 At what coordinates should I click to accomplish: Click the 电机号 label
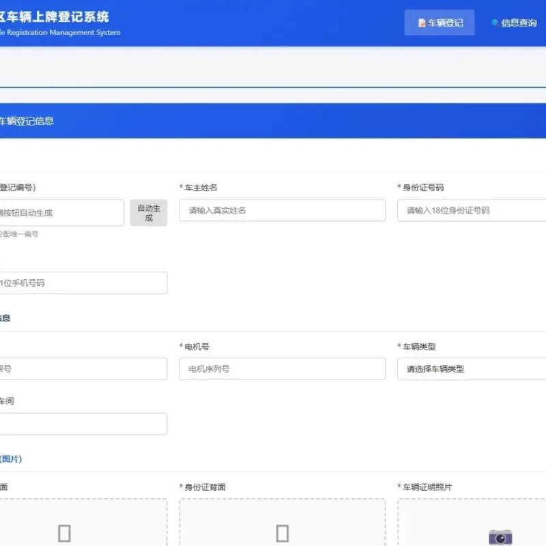[197, 347]
